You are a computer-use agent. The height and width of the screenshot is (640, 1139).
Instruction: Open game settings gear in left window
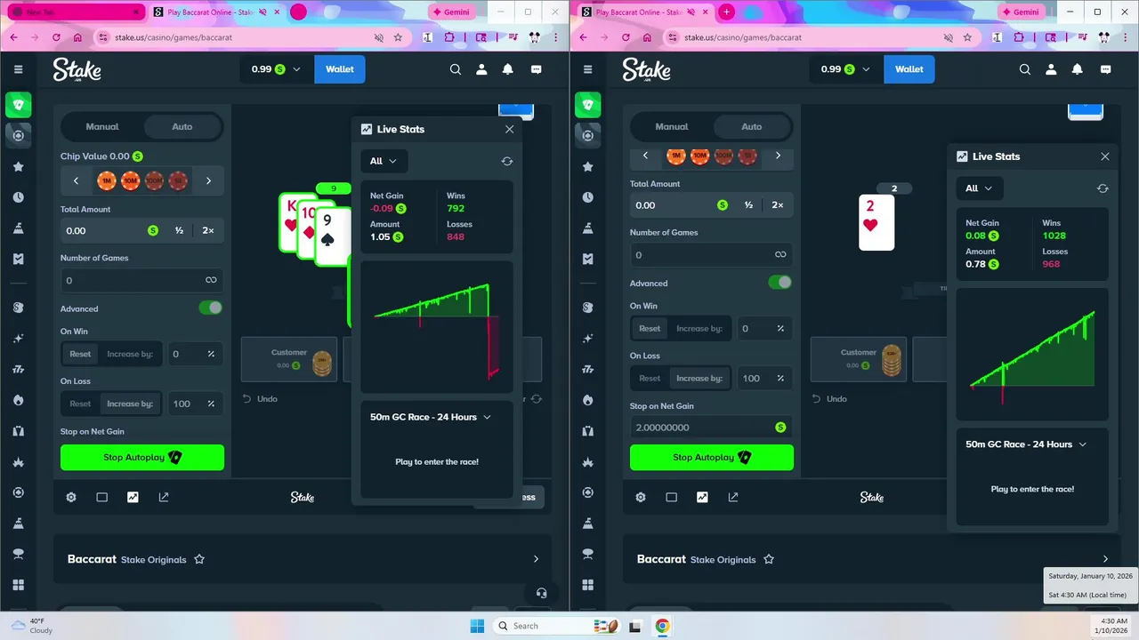(x=71, y=497)
